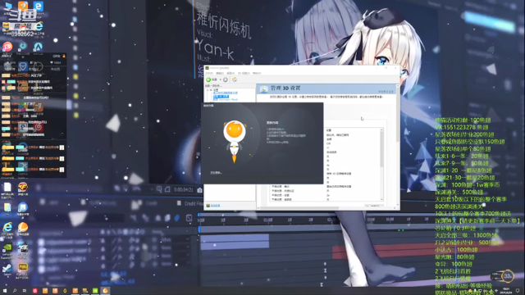This screenshot has width=525, height=295.
Task: Select the 平滑处理 - 设置 settings row
Action: click(x=326, y=195)
